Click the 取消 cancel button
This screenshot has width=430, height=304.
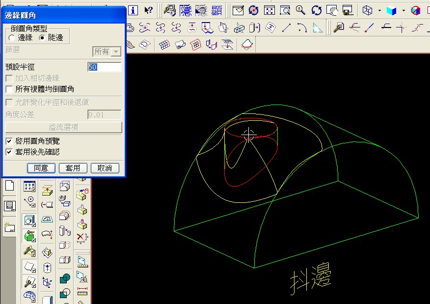pos(105,168)
